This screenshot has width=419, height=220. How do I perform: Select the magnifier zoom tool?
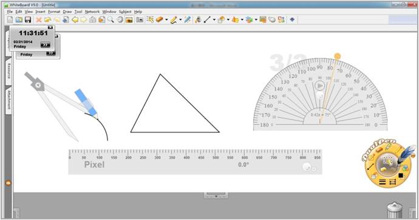111,19
